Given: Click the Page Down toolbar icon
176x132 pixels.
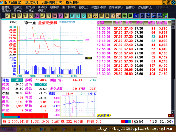Looking at the screenshot, I should point(154,16).
